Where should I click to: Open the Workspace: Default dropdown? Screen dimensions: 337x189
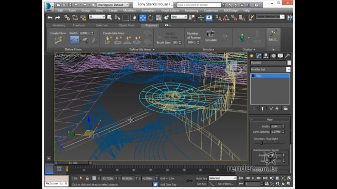113,5
